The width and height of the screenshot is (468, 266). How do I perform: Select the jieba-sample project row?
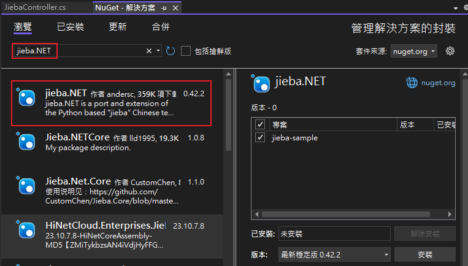tap(353, 138)
